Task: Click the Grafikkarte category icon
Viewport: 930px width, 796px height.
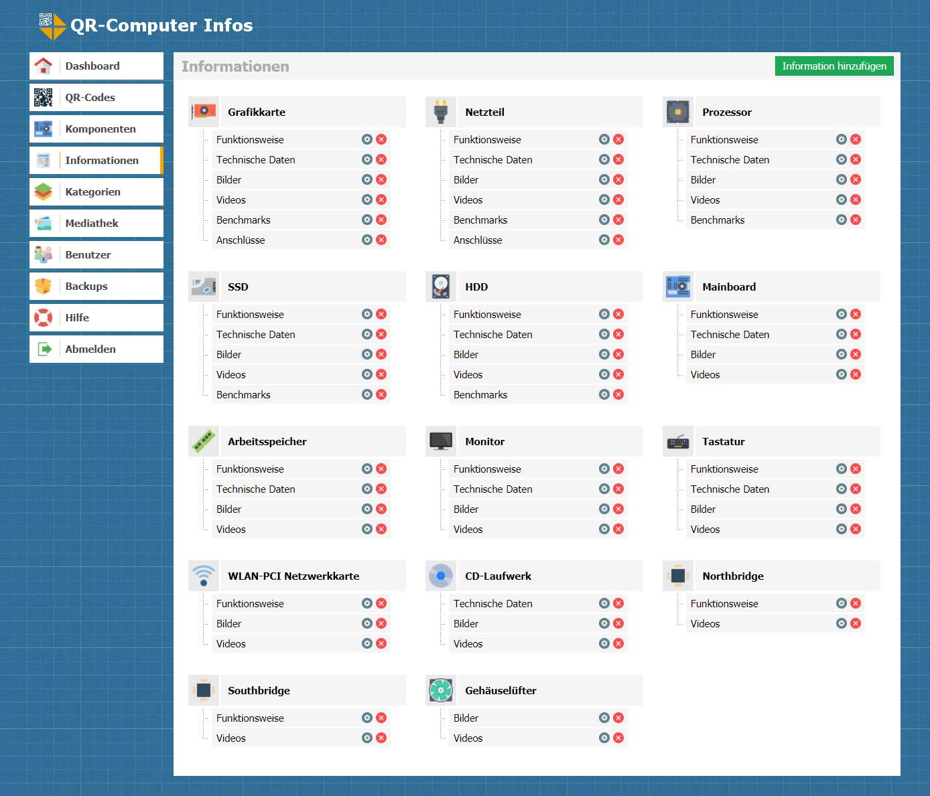Action: [x=204, y=112]
